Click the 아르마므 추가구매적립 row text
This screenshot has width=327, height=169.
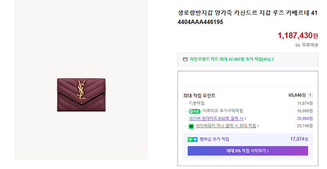pos(223,111)
